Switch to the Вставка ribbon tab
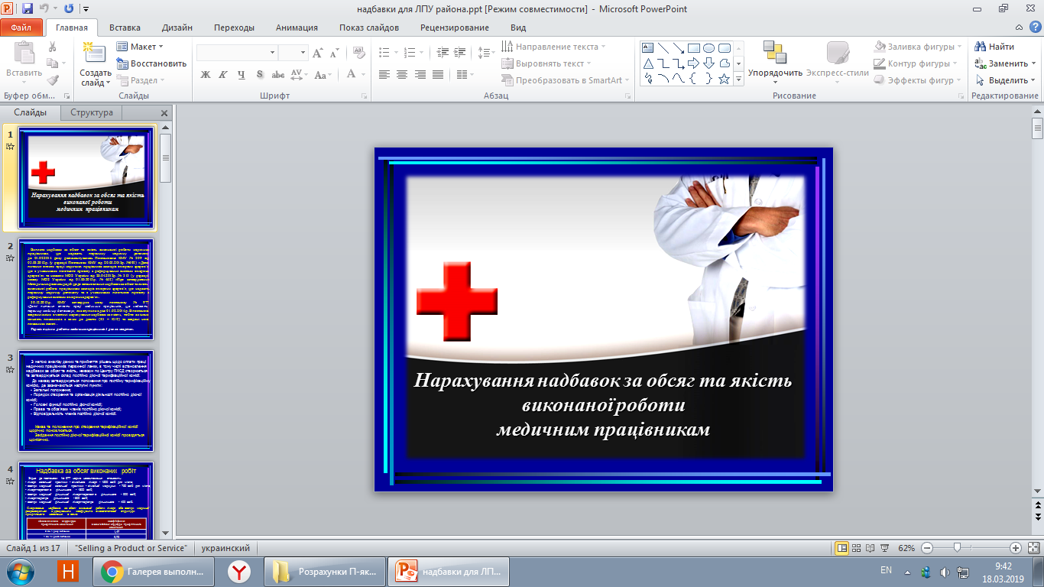The width and height of the screenshot is (1044, 587). click(125, 28)
